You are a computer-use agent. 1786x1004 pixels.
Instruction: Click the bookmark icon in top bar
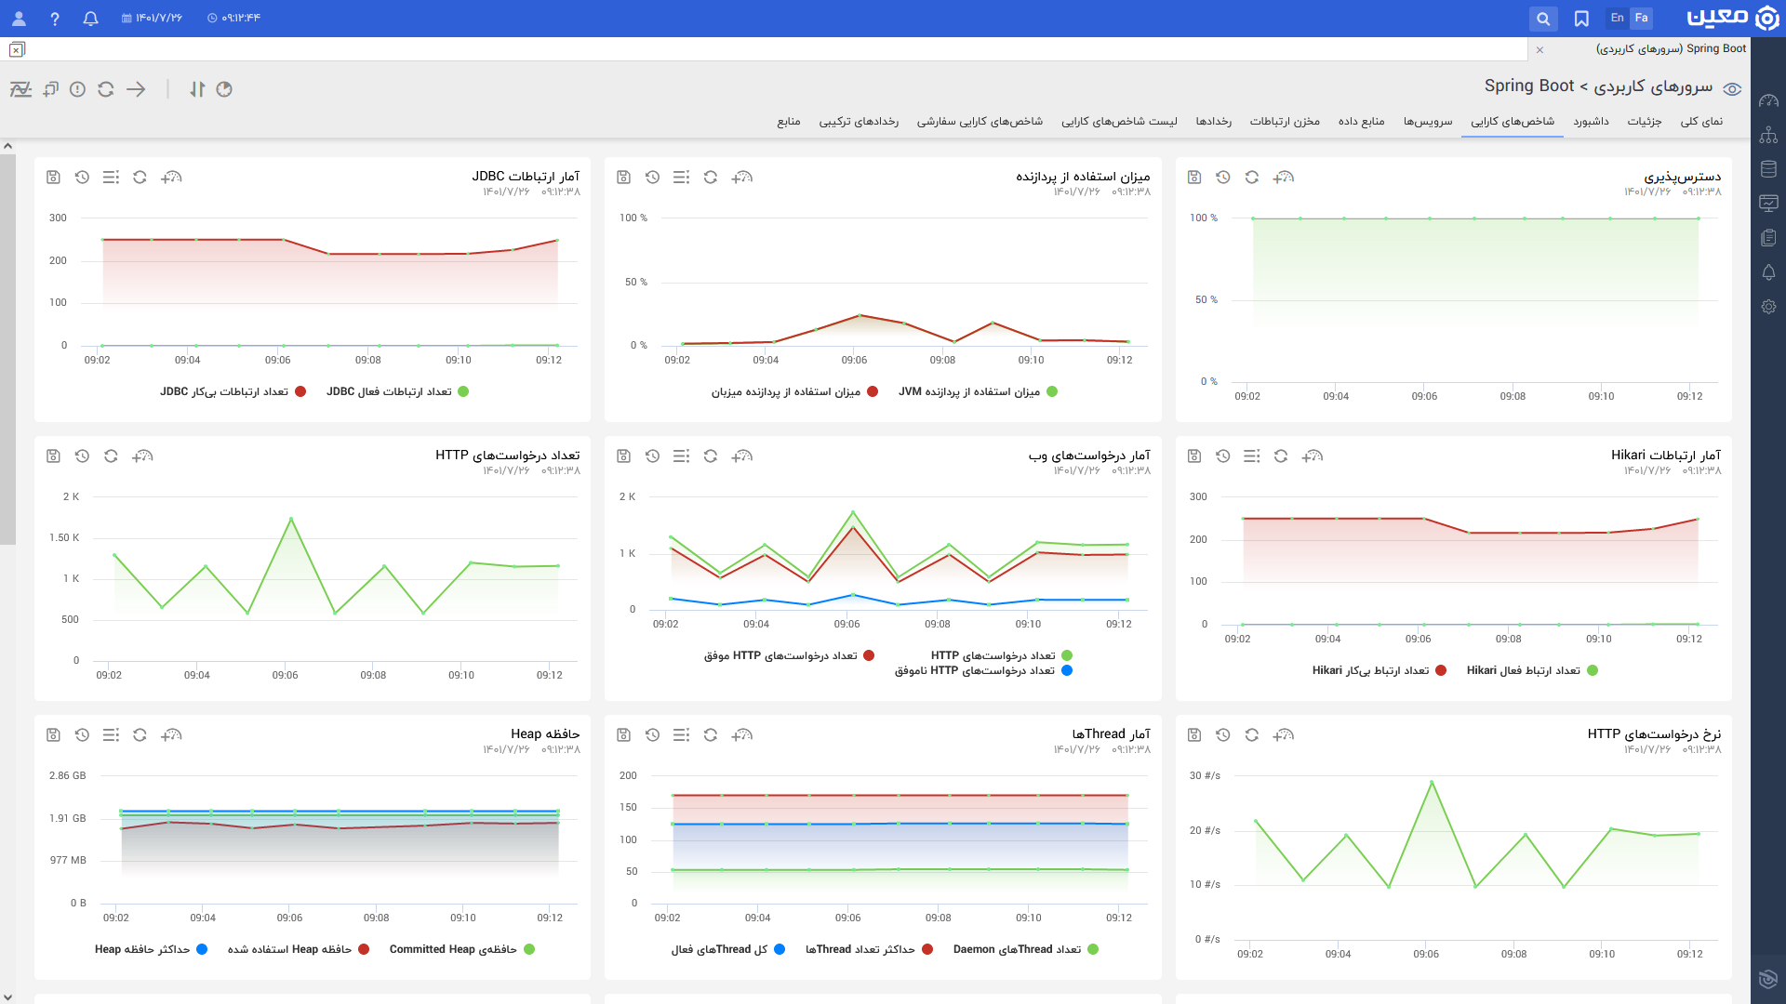coord(1581,19)
